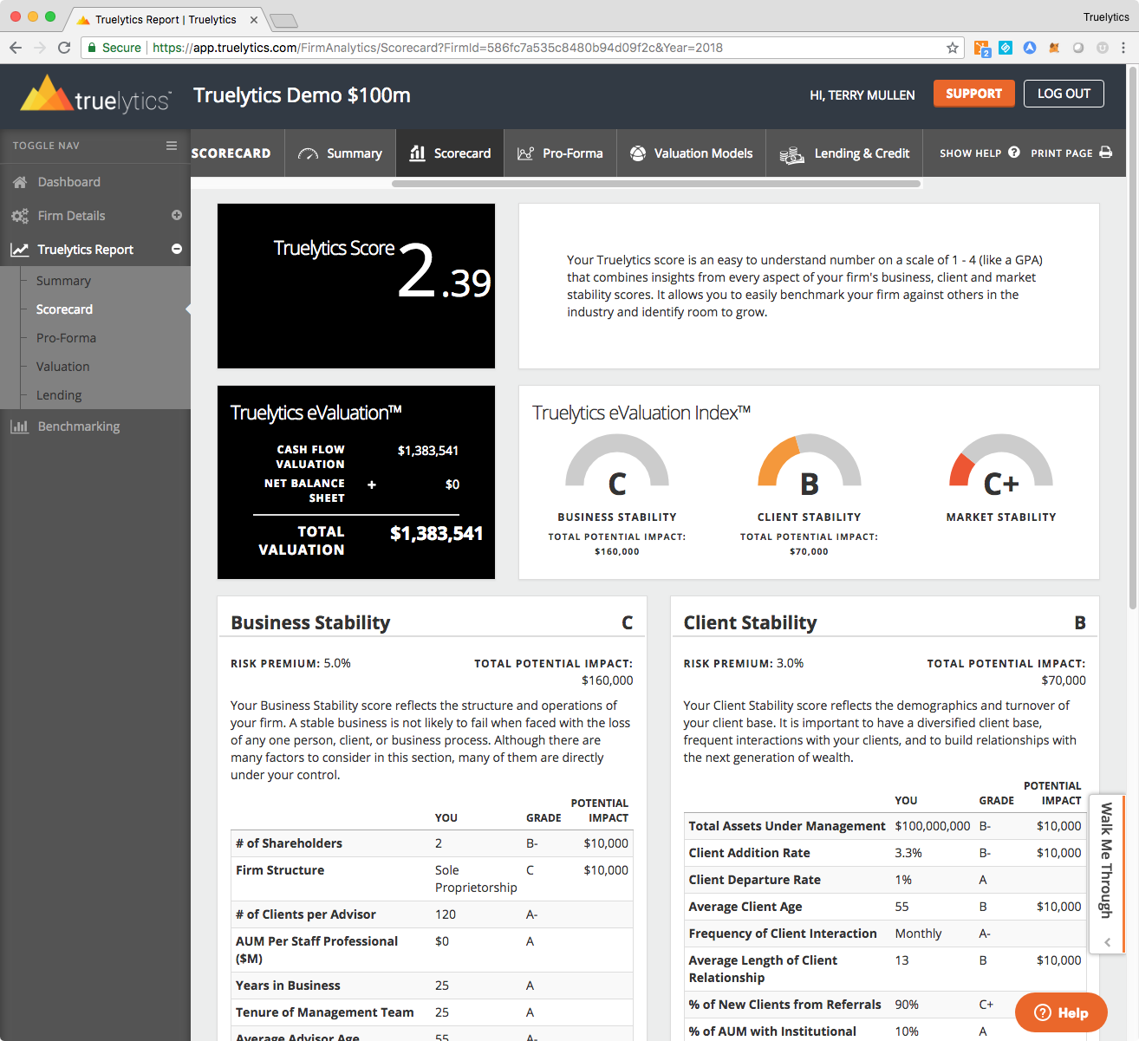Image resolution: width=1139 pixels, height=1041 pixels.
Task: Open the Chrome three-dot menu
Action: point(1123,48)
